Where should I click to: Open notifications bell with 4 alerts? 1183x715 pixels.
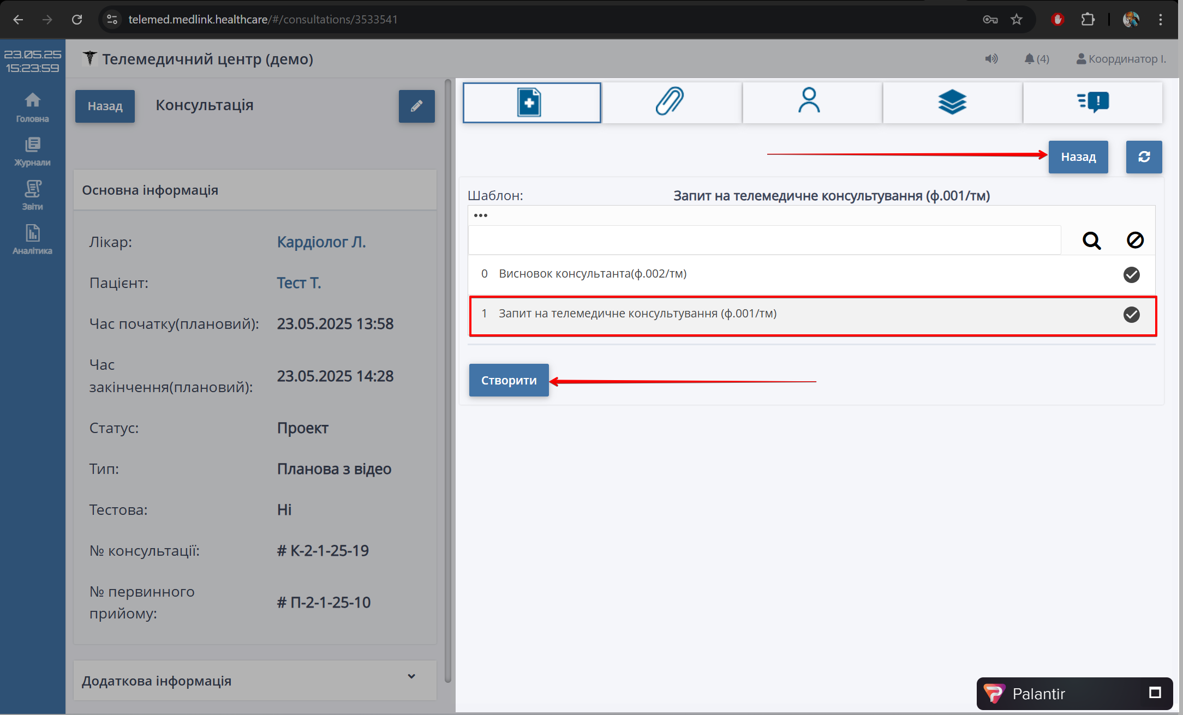point(1036,59)
